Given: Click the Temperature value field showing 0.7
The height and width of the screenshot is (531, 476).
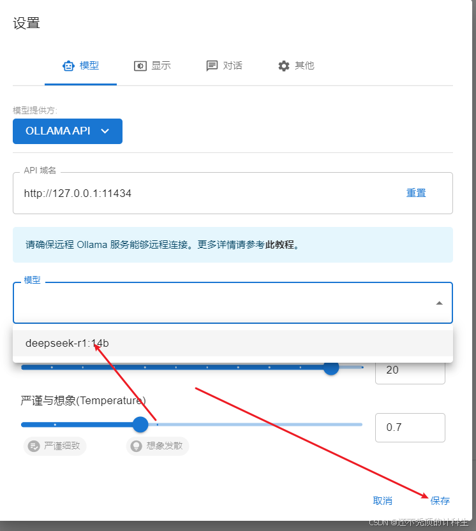Looking at the screenshot, I should click(410, 427).
